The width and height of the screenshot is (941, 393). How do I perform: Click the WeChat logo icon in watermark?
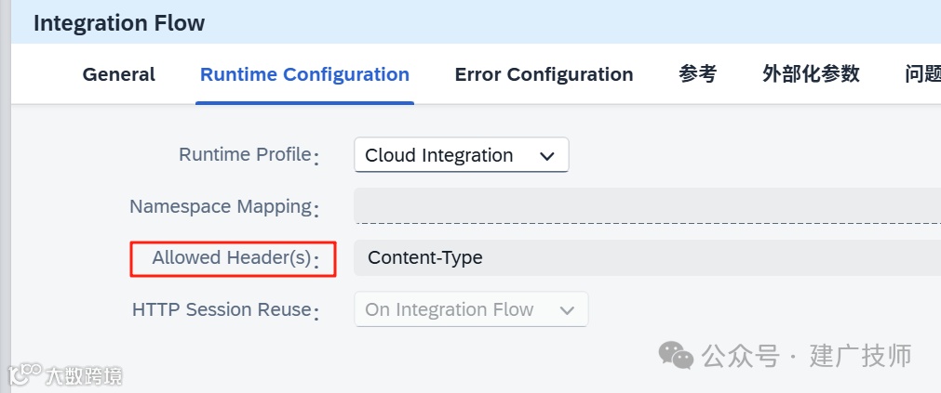point(677,354)
